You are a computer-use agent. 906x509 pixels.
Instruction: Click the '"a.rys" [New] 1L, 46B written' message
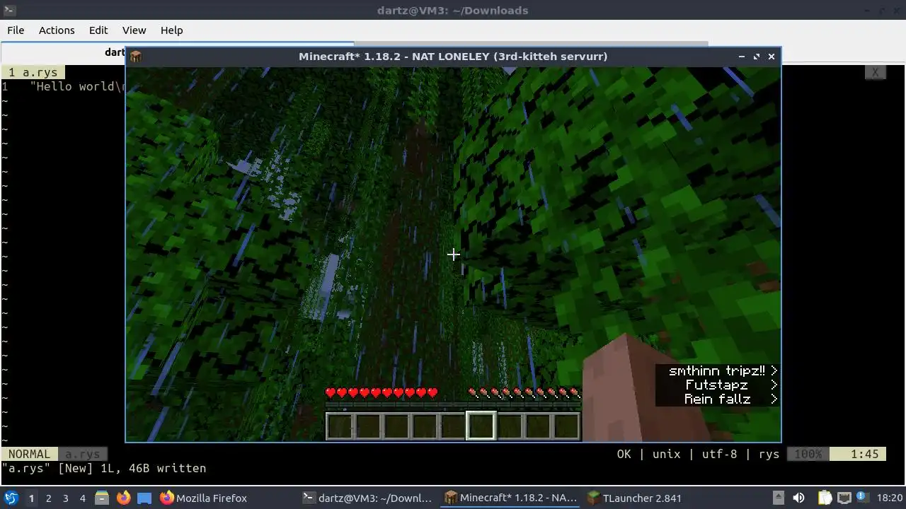104,468
